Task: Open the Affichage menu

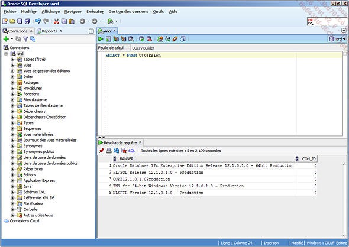Action: 51,12
